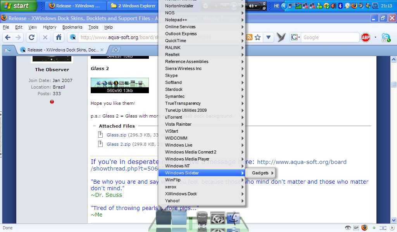Open the Tools menu
This screenshot has height=232, width=397.
(93, 27)
